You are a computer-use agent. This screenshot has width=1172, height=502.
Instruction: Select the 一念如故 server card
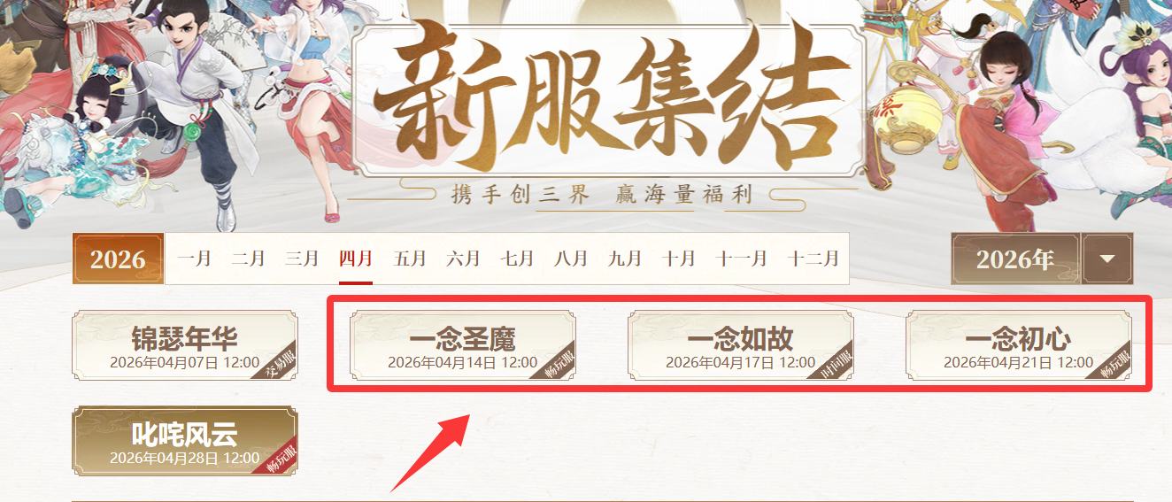(x=740, y=345)
